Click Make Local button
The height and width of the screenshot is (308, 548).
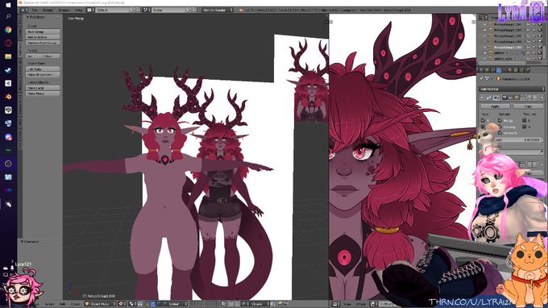pyautogui.click(x=43, y=88)
